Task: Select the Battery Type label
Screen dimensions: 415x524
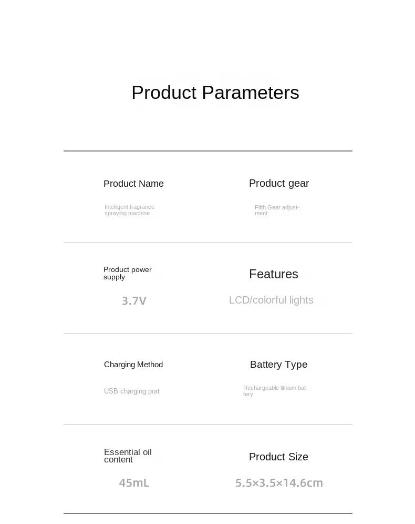Action: (x=278, y=365)
